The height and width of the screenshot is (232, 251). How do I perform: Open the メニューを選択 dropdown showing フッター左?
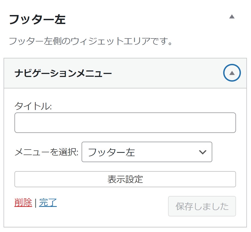click(147, 152)
